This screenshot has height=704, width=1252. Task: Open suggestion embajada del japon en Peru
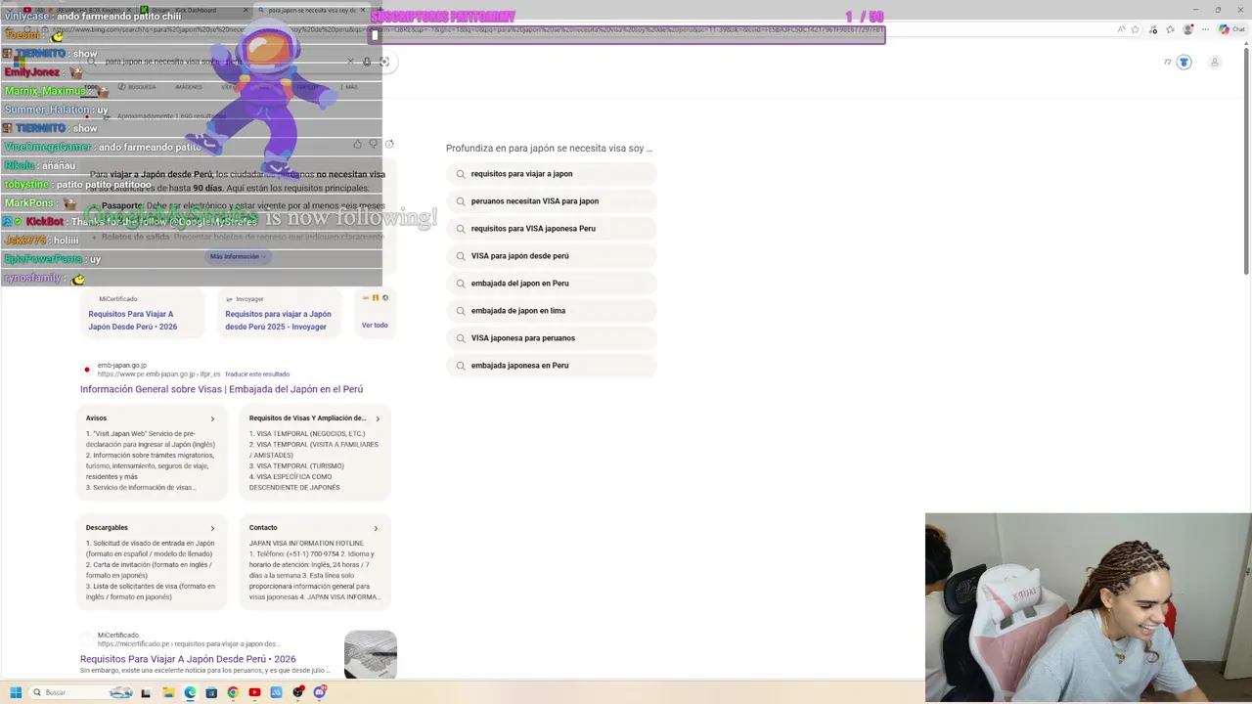coord(552,284)
